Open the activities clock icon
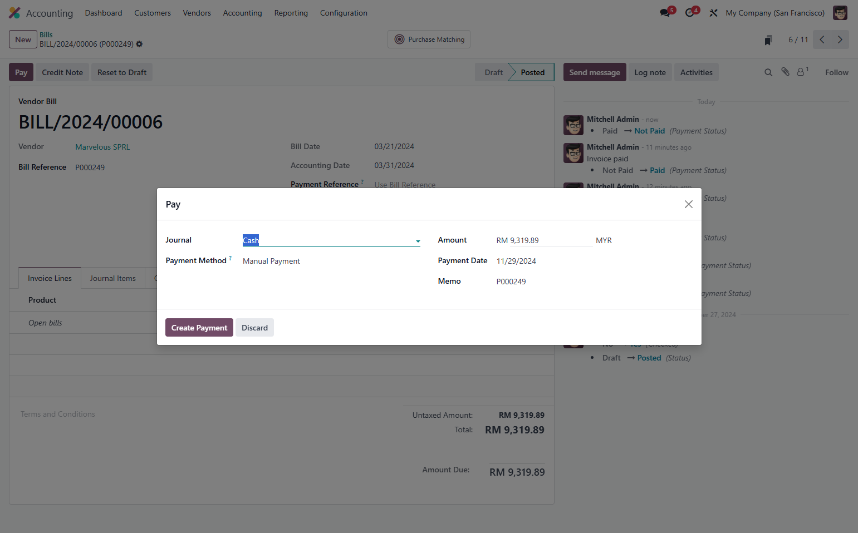This screenshot has height=533, width=858. click(690, 12)
